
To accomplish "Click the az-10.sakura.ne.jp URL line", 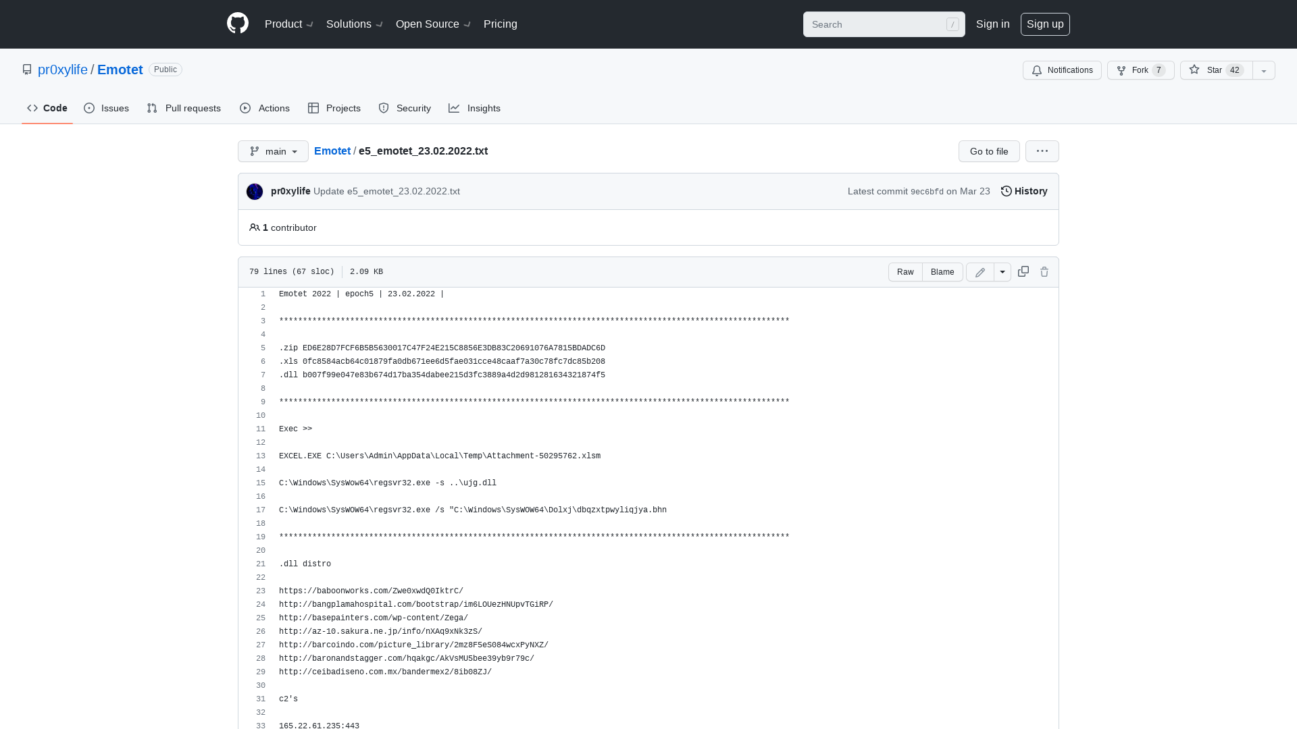I will point(380,632).
